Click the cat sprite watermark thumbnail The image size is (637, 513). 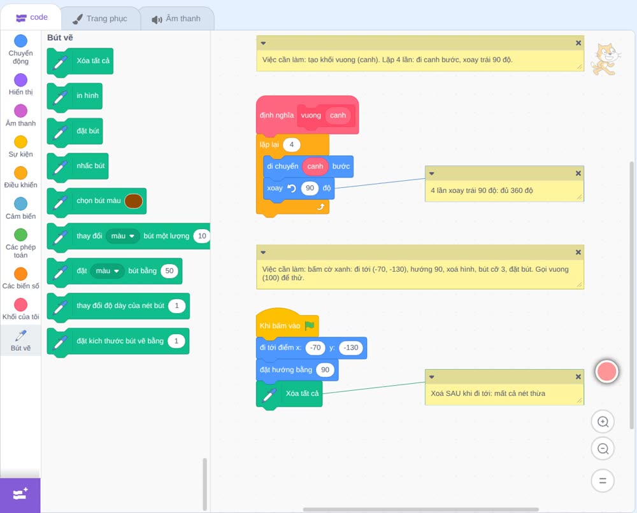(x=606, y=59)
